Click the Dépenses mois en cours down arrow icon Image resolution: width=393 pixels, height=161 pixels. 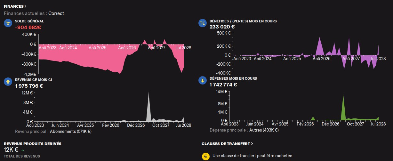[x=202, y=80]
